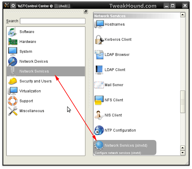The height and width of the screenshot is (169, 192).
Task: Select the Virtualization label
Action: [30, 91]
